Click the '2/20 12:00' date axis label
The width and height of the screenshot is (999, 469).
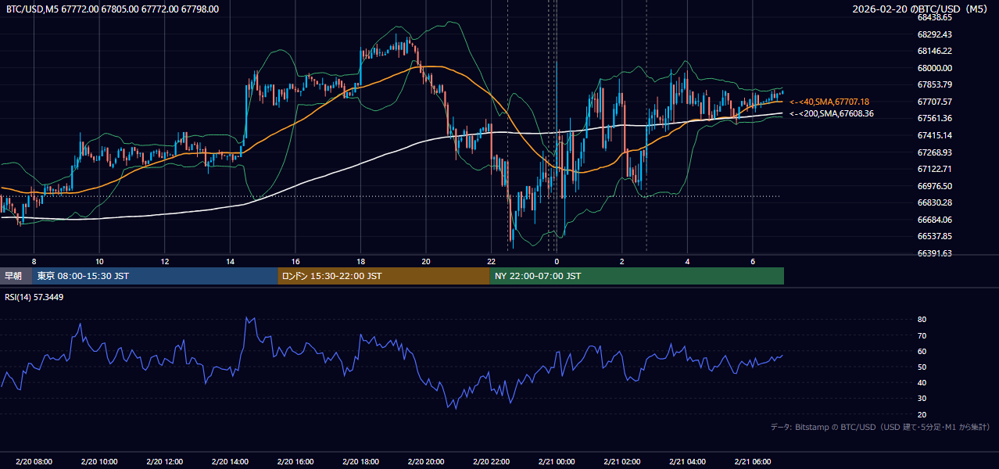click(165, 462)
